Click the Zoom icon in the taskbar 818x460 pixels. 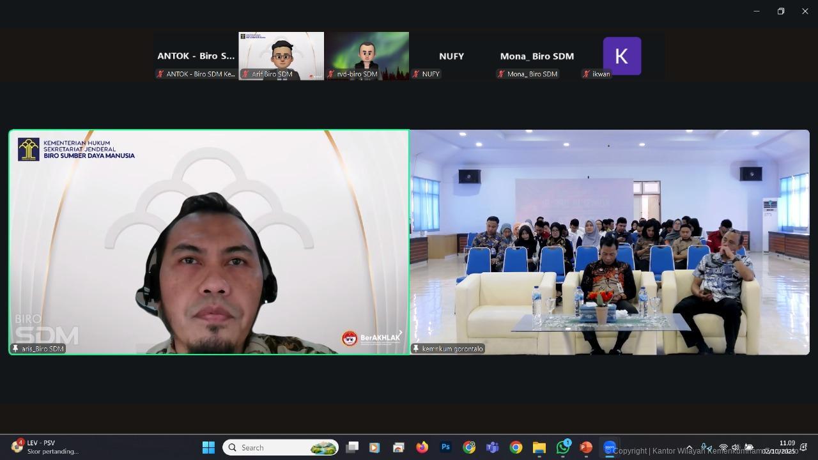tap(610, 448)
